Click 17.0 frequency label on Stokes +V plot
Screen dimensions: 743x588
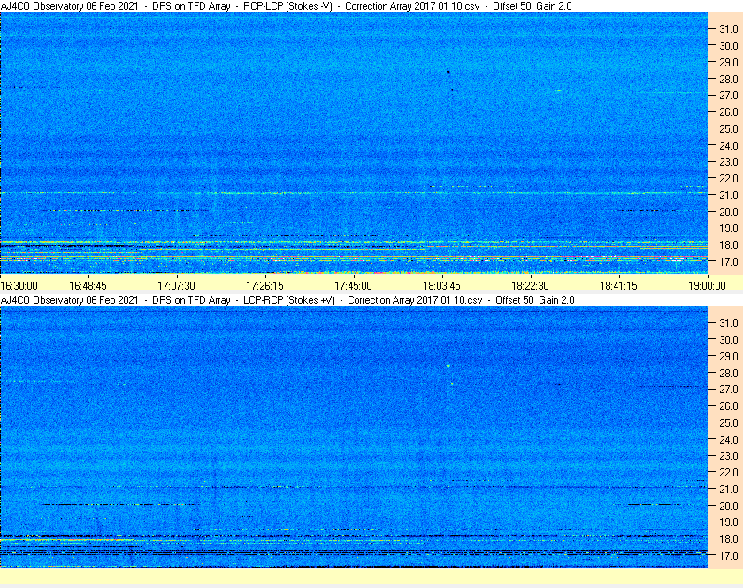[x=729, y=555]
